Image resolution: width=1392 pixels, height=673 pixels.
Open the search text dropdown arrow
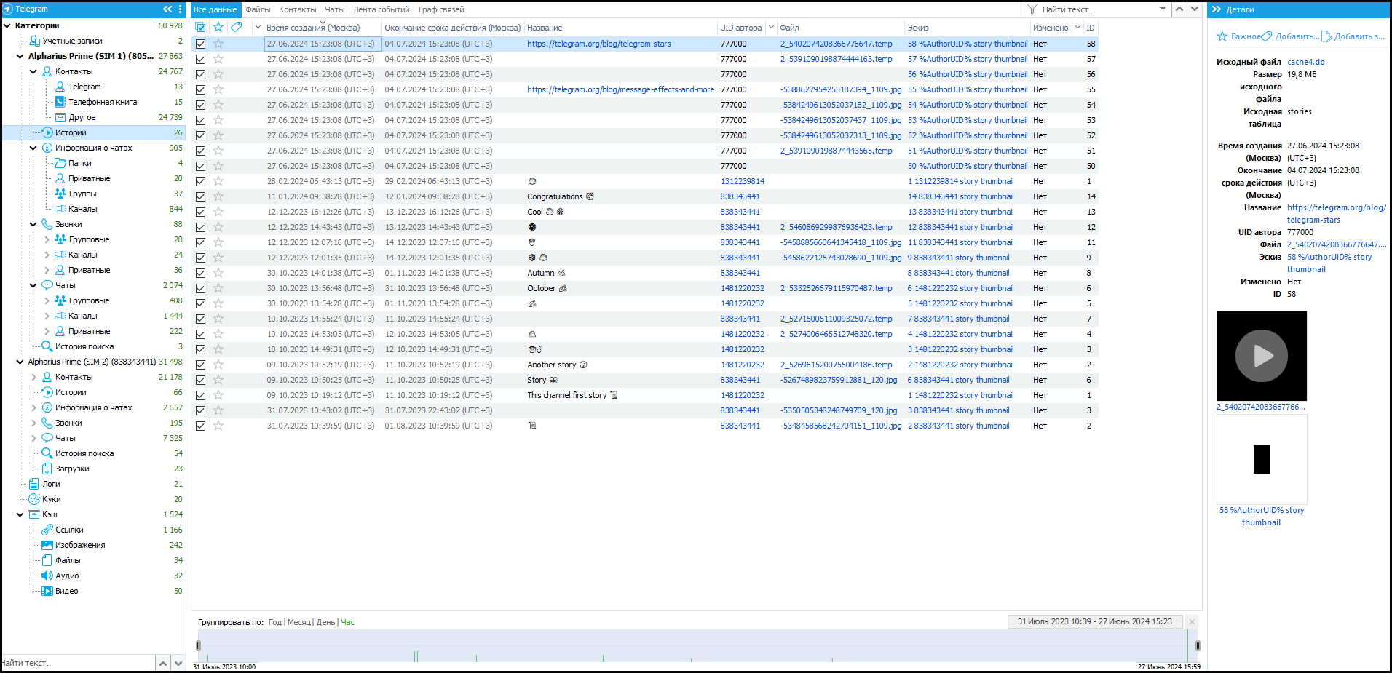(x=1163, y=9)
